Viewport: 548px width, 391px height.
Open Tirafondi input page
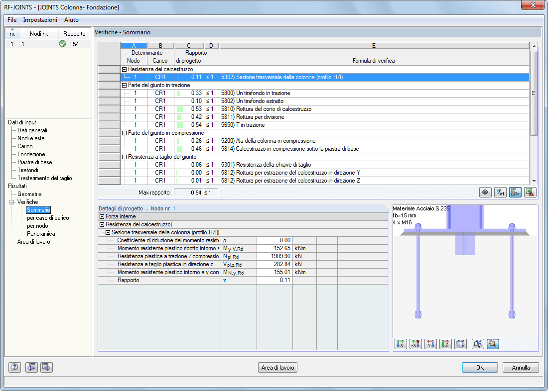coord(28,170)
